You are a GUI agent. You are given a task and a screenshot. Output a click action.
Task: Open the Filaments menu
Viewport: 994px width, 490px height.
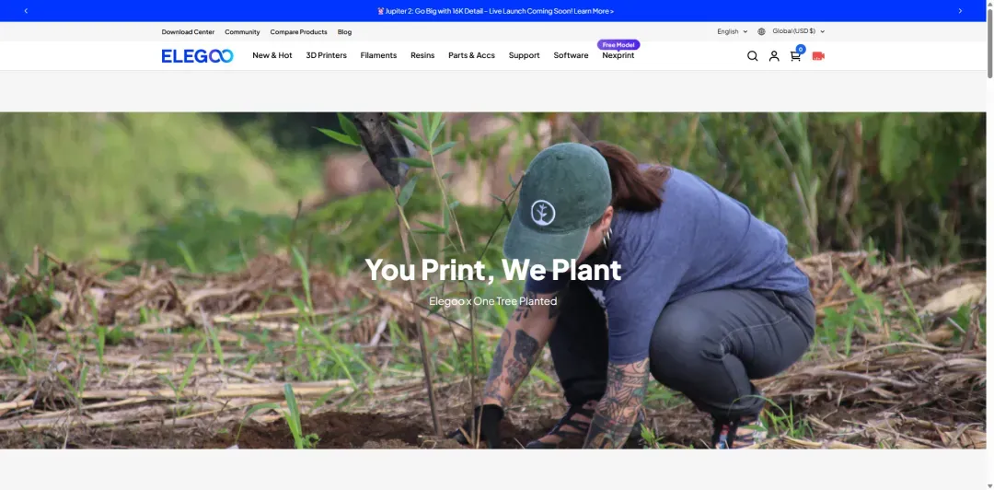pos(378,56)
